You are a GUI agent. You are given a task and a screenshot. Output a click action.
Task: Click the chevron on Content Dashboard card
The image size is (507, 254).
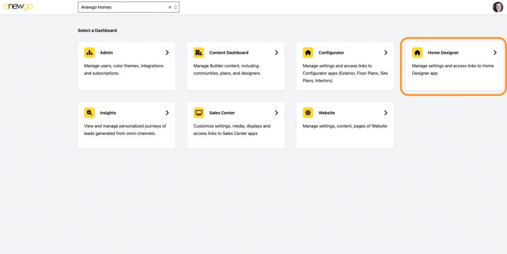pos(276,52)
